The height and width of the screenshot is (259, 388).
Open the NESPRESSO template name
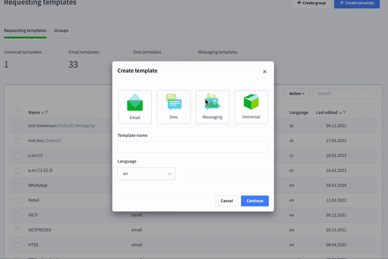[x=40, y=230]
